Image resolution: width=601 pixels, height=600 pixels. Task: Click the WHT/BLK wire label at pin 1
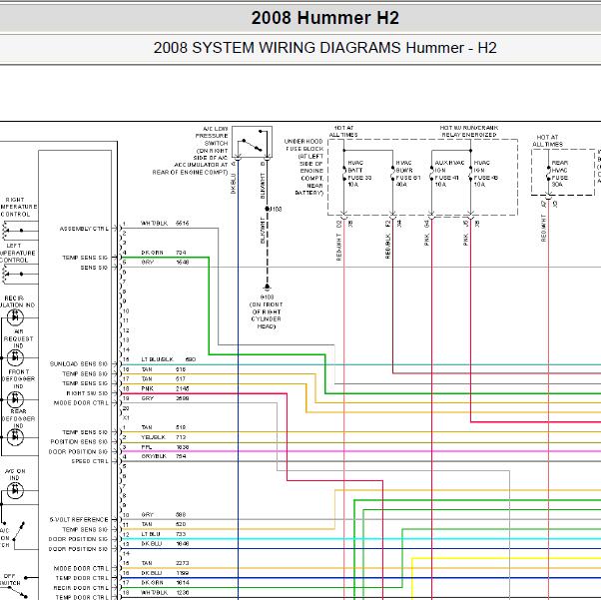[x=154, y=224]
